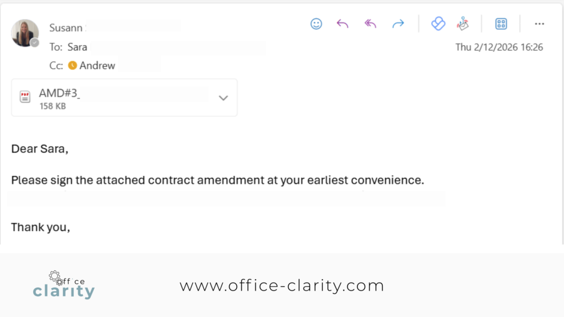Open the Viva Insights heart icon
Image resolution: width=564 pixels, height=317 pixels.
click(x=438, y=24)
